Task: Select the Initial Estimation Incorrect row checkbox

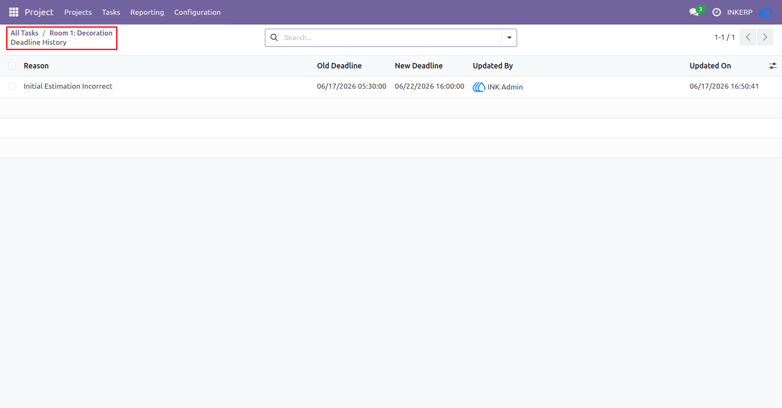Action: [x=12, y=87]
